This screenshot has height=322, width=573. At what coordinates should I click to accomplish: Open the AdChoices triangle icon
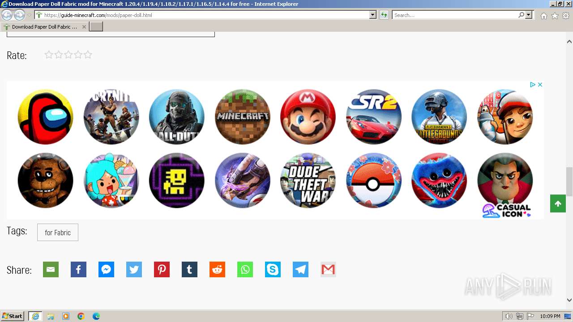coord(533,85)
